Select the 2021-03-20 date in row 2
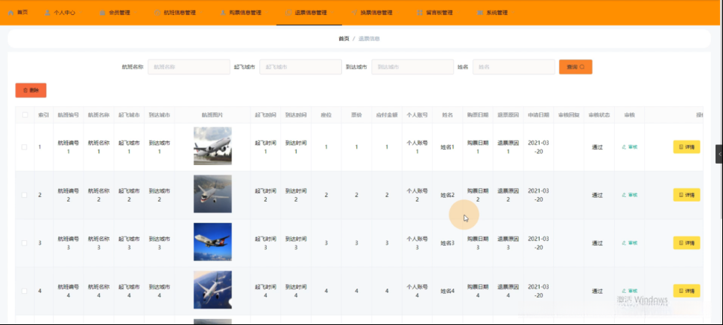Screen dimensions: 723x325 [x=539, y=195]
